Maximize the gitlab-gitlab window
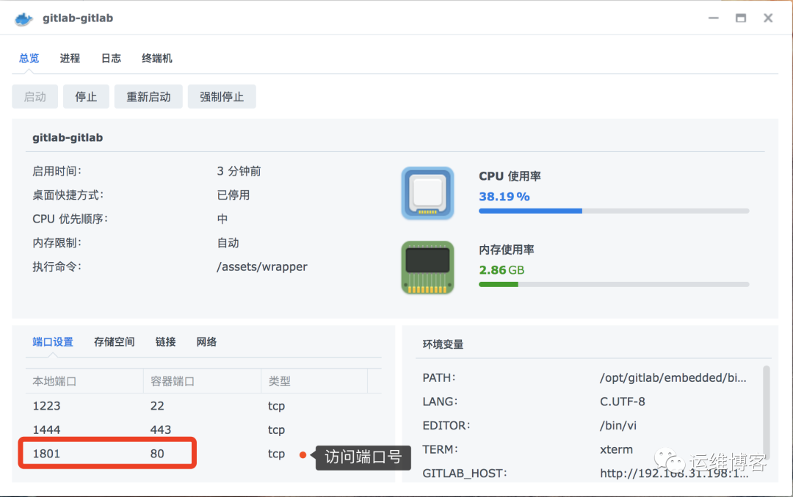793x497 pixels. coord(741,18)
